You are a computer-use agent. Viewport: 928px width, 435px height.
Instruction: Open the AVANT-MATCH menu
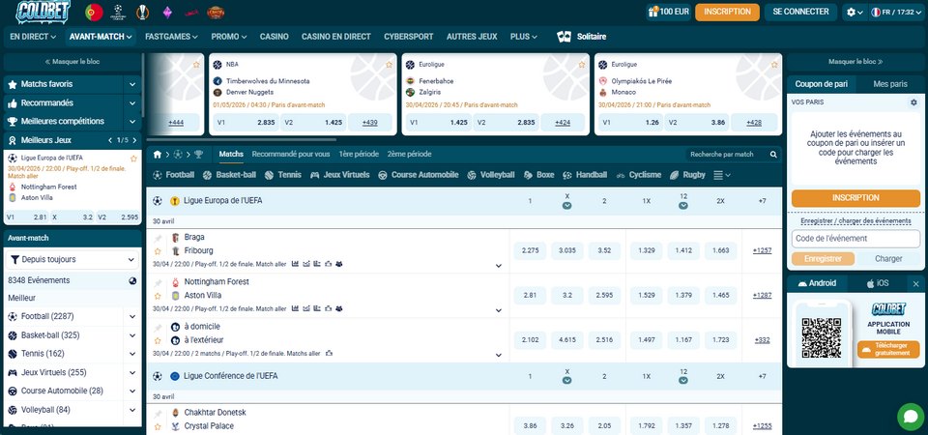coord(101,37)
